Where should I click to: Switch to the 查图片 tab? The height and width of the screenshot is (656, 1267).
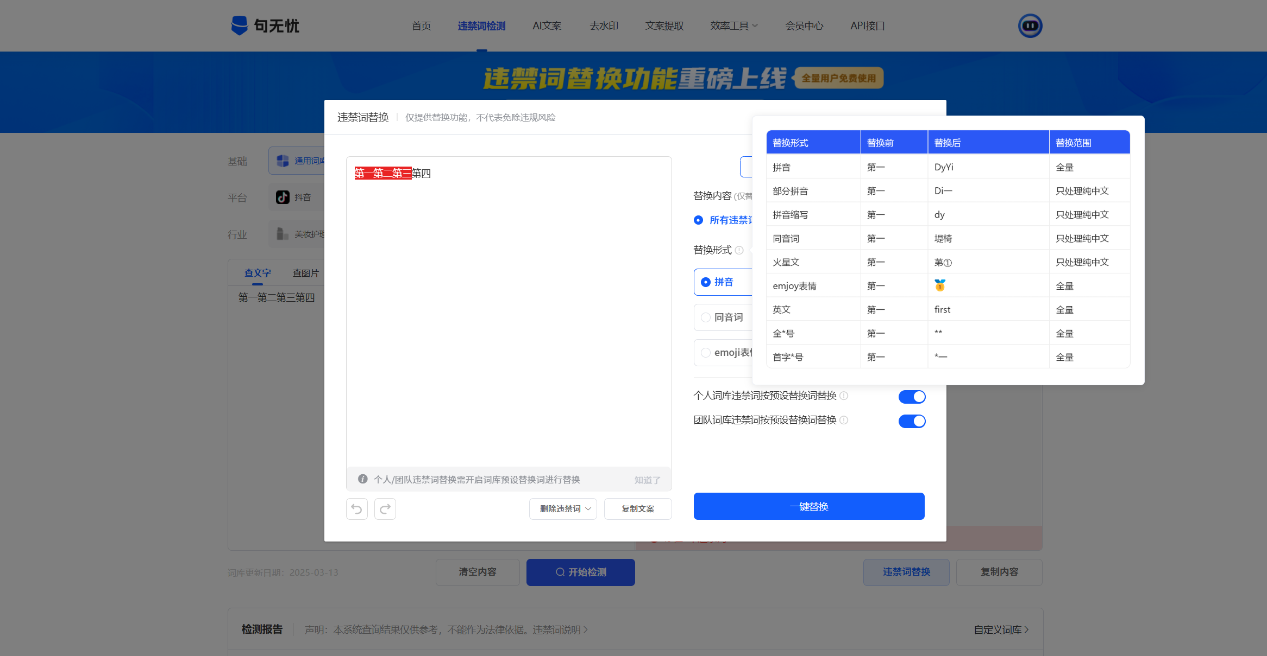pos(305,273)
